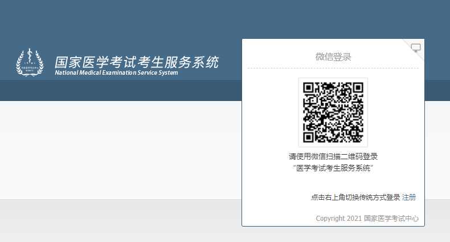
Task: Click the 请使用微信扫描二维码登录 instruction text
Action: point(333,156)
